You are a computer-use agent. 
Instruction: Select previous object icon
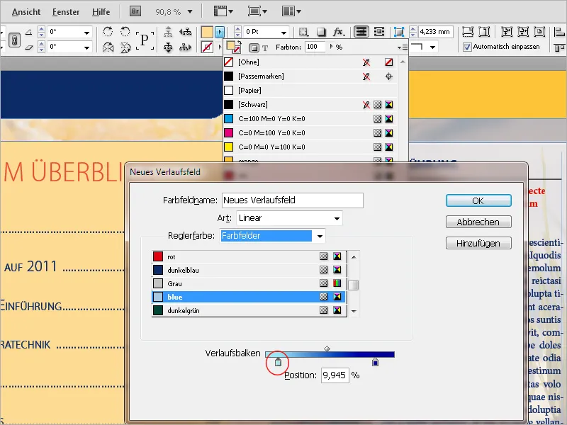(186, 32)
